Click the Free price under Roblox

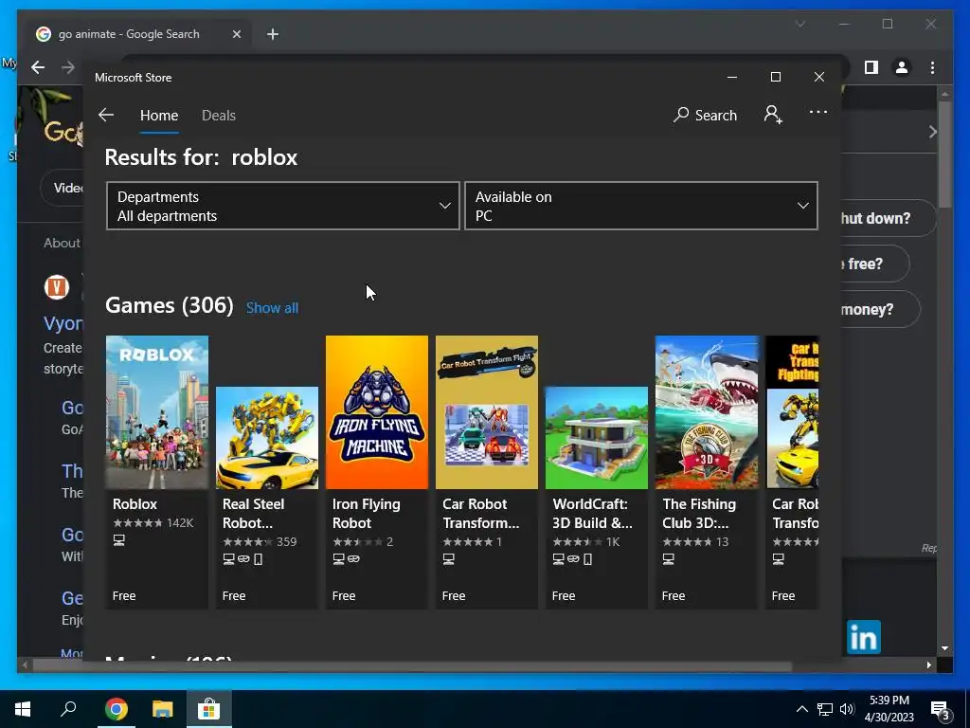124,595
